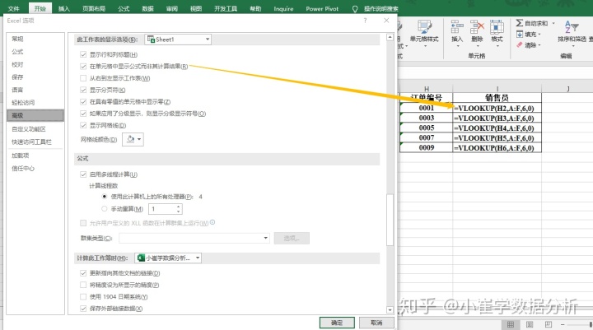Open the Sheet1 worksheet dropdown
The width and height of the screenshot is (593, 330).
178,40
